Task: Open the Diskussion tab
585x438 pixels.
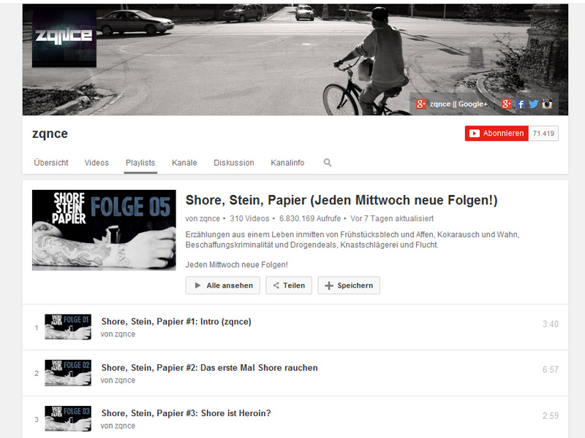Action: [234, 163]
